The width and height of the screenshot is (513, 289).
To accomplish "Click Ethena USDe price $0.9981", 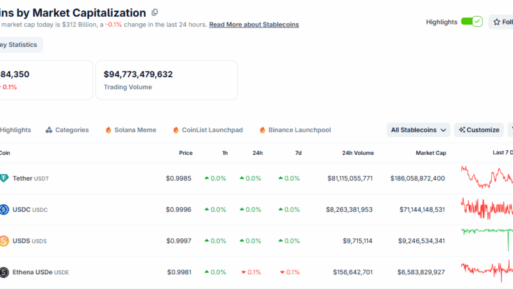I will [179, 272].
